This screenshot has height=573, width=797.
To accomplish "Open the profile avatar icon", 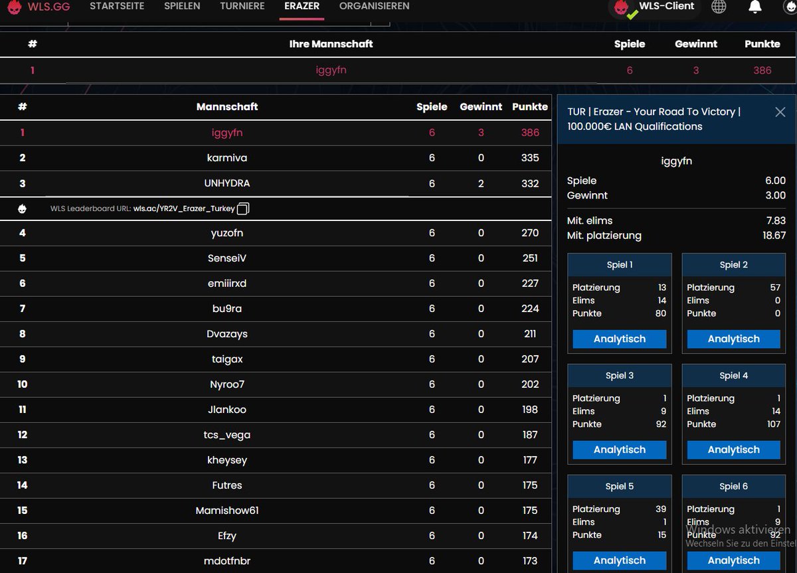I will 789,7.
